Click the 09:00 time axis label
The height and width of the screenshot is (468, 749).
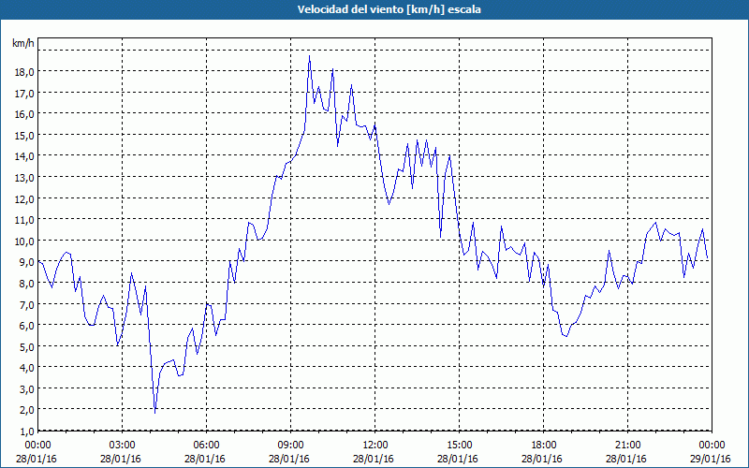290,446
